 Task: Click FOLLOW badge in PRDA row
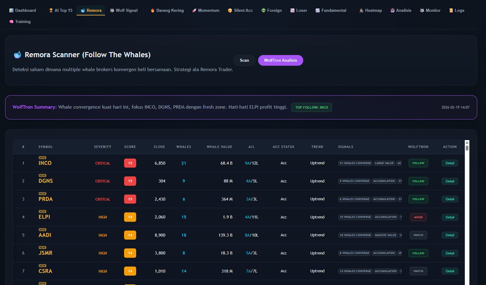click(418, 199)
